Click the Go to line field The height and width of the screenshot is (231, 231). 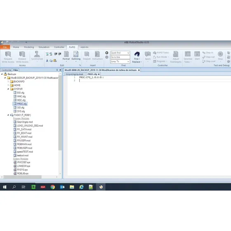120,57
